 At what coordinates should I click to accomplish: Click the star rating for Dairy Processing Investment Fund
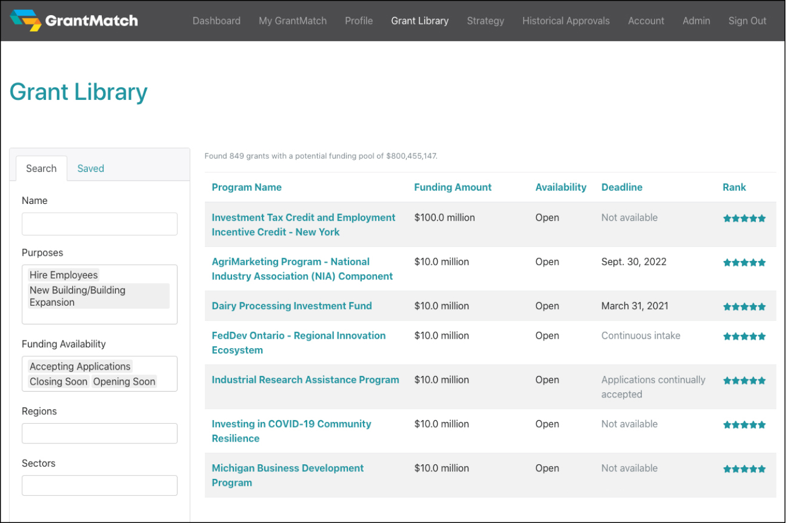pos(744,307)
